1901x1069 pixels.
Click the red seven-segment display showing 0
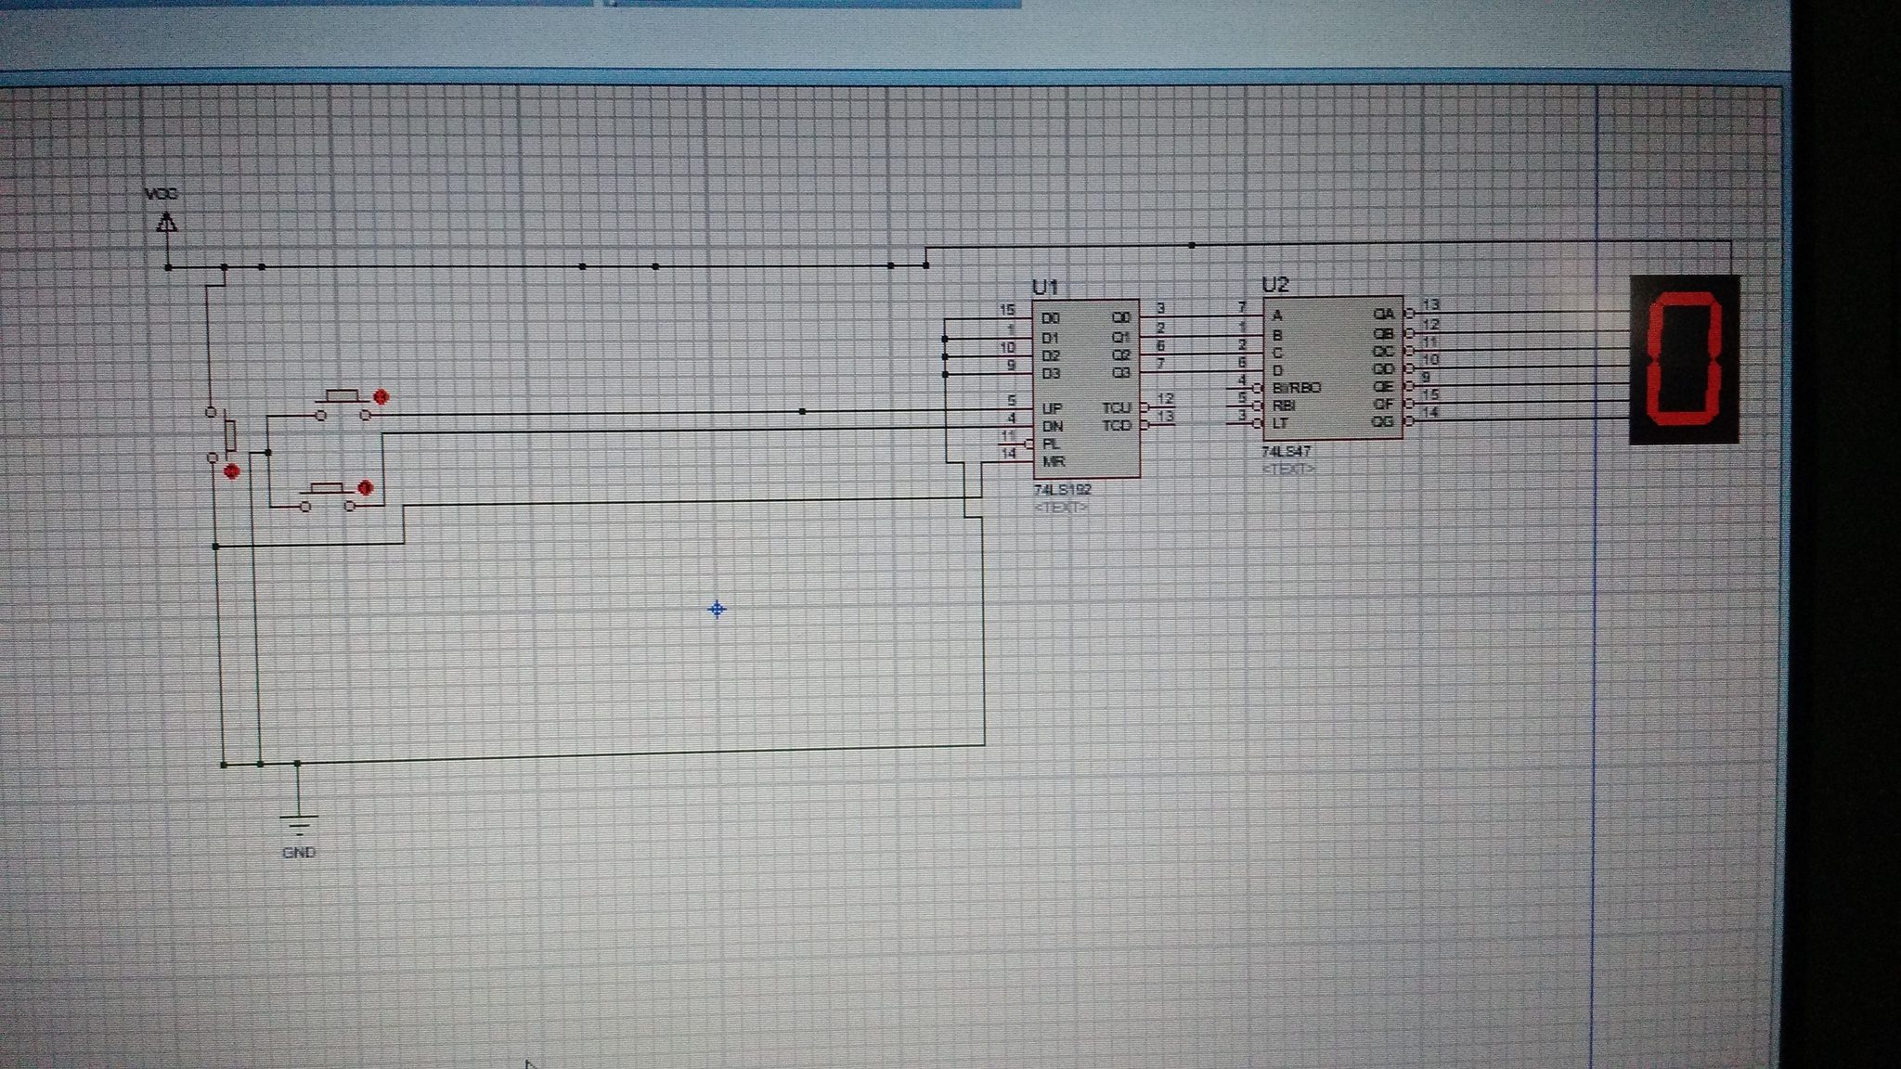(1684, 360)
